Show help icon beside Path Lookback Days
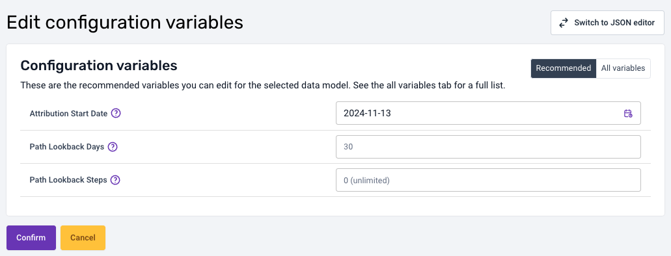The image size is (671, 256). (113, 147)
